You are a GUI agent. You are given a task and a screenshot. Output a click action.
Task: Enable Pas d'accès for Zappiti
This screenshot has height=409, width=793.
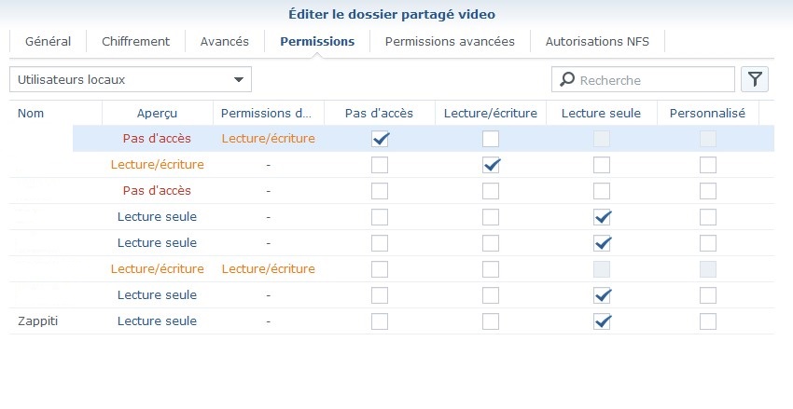point(380,321)
